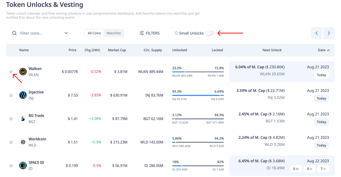Open the SPACE ID name link
341x177 pixels.
[x=36, y=162]
